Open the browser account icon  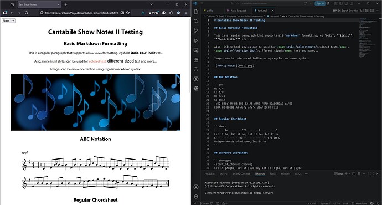pos(164,13)
